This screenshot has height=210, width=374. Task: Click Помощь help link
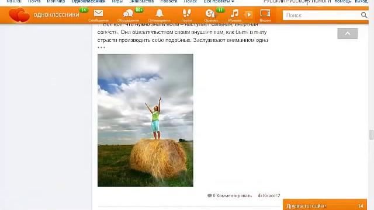(x=343, y=1)
